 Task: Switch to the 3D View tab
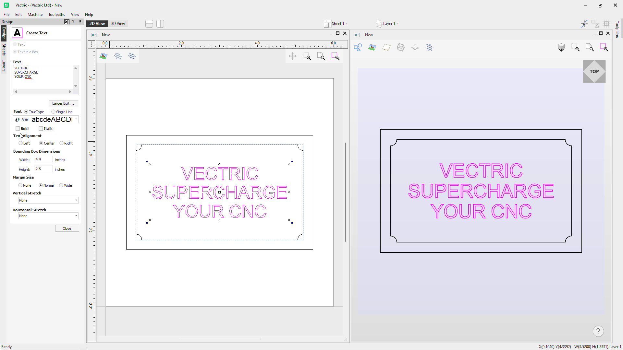[118, 24]
